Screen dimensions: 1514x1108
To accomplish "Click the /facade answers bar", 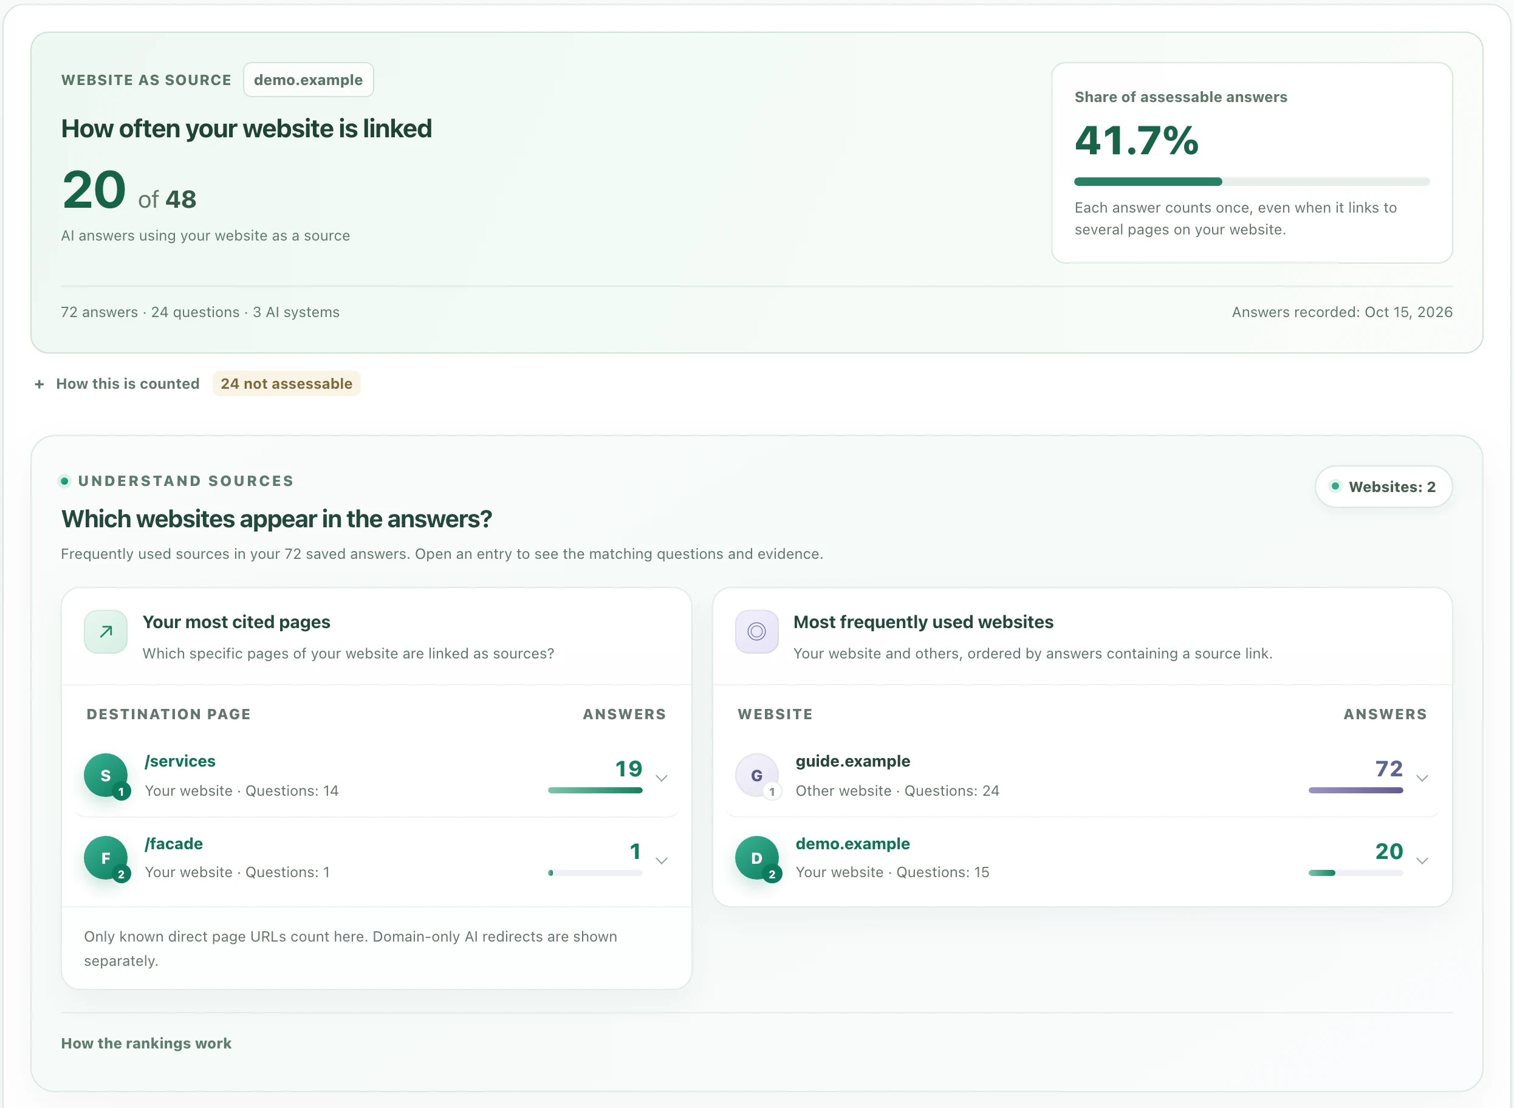I will pos(595,872).
